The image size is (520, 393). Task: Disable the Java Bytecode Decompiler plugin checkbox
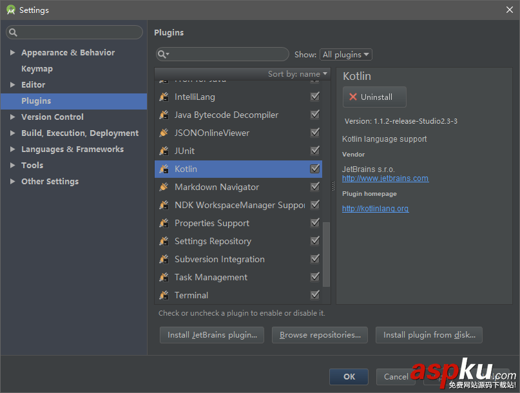[x=315, y=115]
